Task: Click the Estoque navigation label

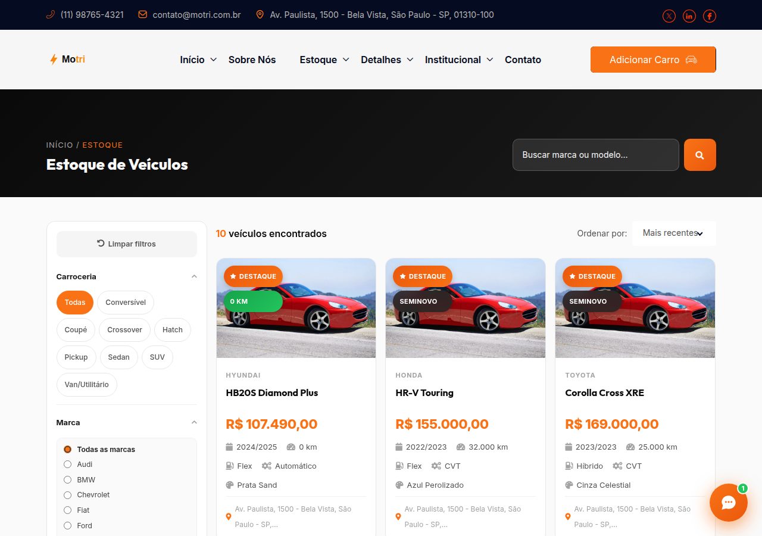Action: (x=318, y=60)
